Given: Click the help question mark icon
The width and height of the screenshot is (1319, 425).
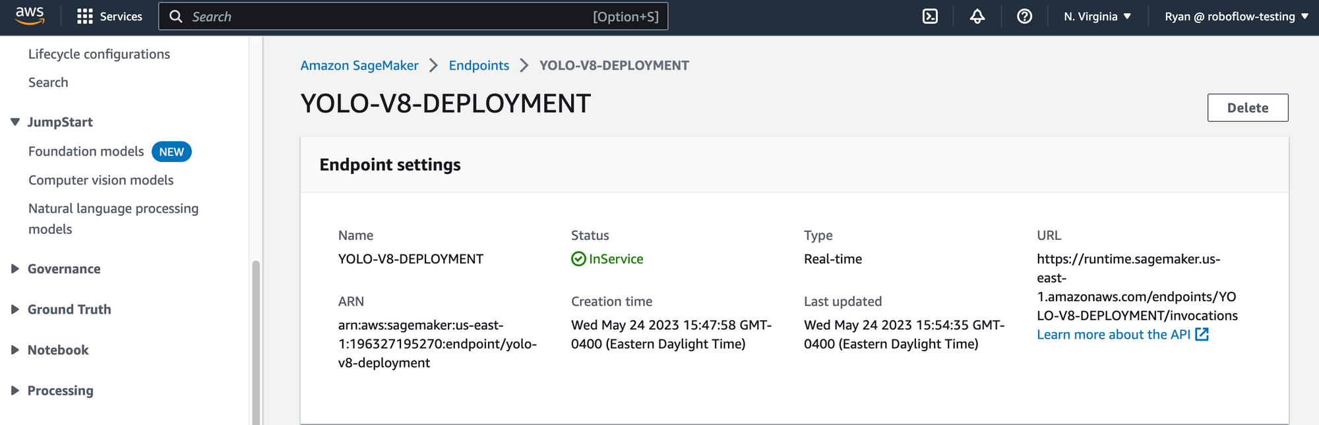Looking at the screenshot, I should [1024, 16].
